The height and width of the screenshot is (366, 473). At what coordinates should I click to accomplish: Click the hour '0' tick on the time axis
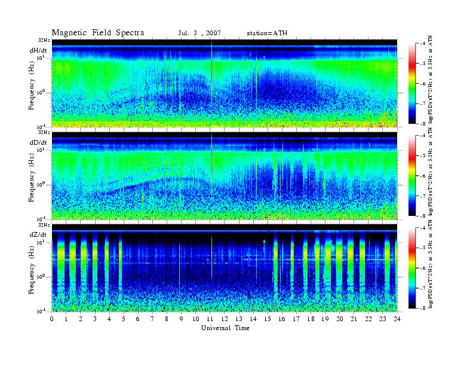pos(52,319)
